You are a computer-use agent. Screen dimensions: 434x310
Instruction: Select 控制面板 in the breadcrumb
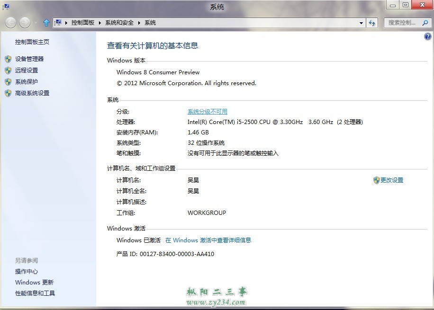tap(83, 23)
